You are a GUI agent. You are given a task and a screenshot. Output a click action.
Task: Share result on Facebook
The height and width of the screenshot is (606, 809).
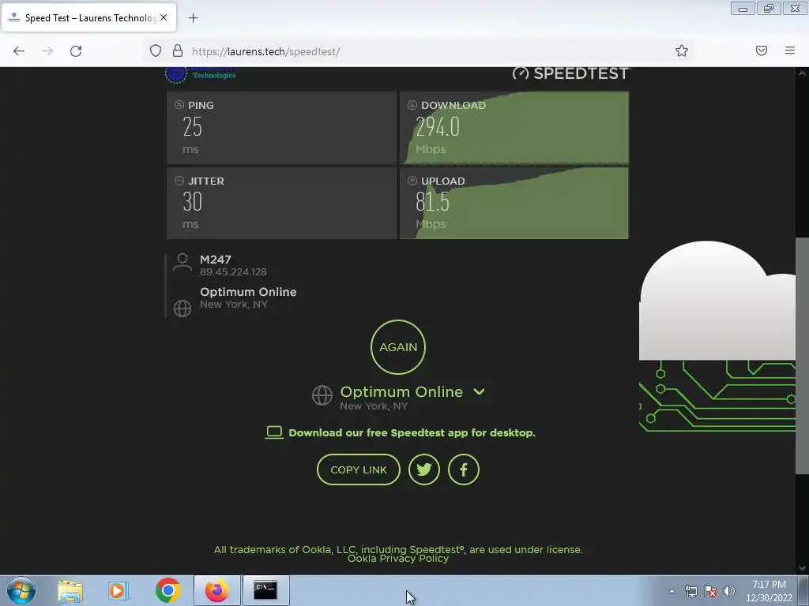[463, 469]
